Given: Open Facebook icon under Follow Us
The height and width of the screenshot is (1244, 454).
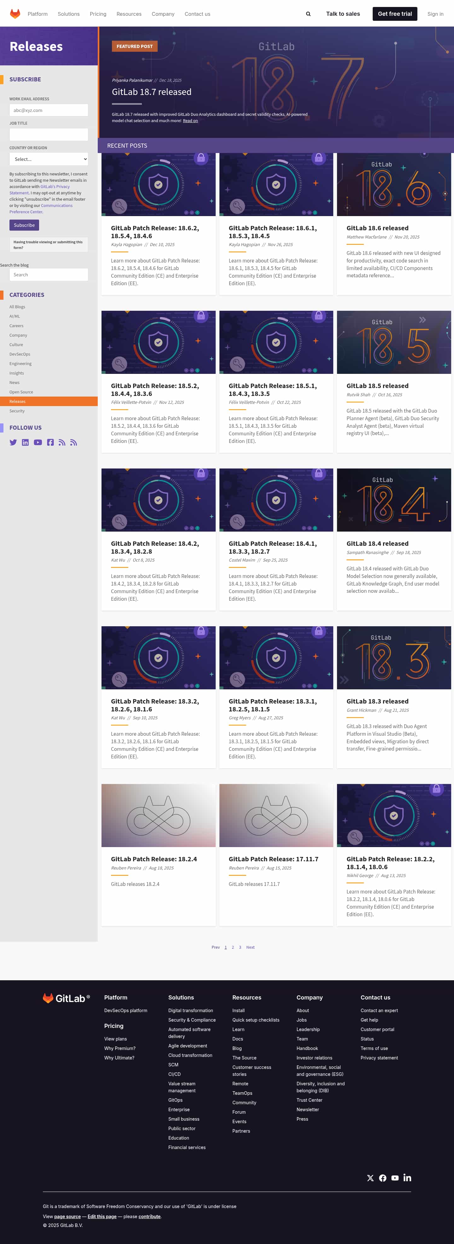Looking at the screenshot, I should pos(50,442).
